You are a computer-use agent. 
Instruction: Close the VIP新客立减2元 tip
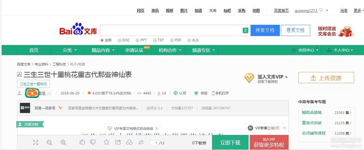pyautogui.click(x=284, y=128)
